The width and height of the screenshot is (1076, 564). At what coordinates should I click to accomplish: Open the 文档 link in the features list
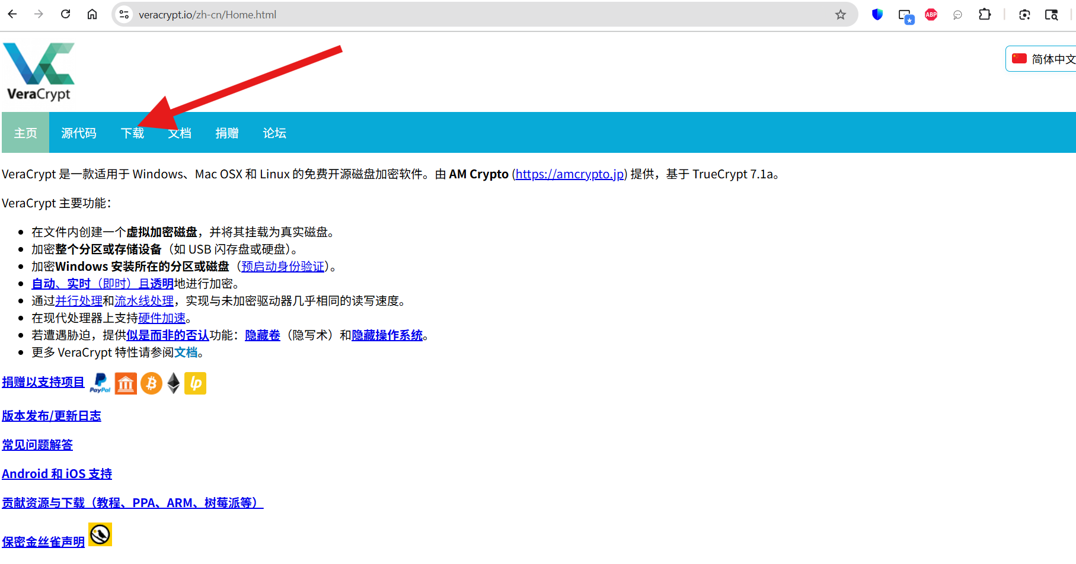point(186,352)
